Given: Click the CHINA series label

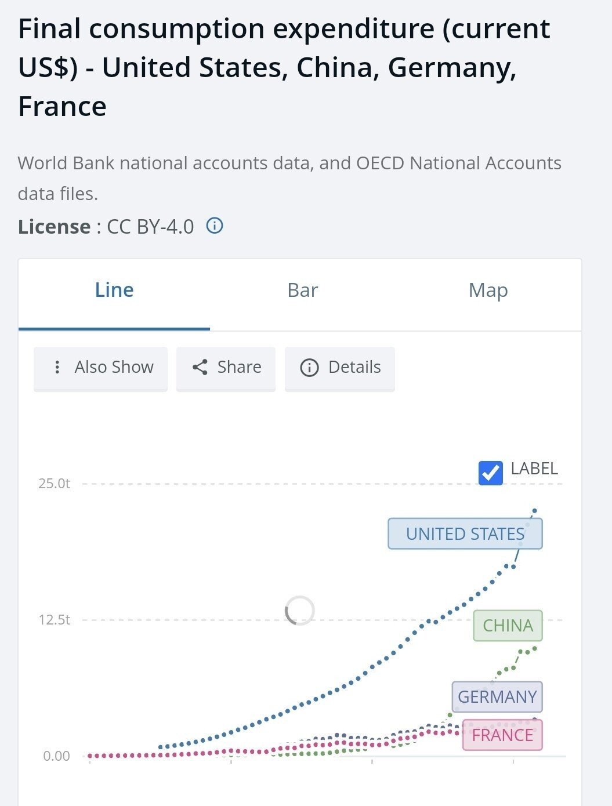Looking at the screenshot, I should coord(508,626).
